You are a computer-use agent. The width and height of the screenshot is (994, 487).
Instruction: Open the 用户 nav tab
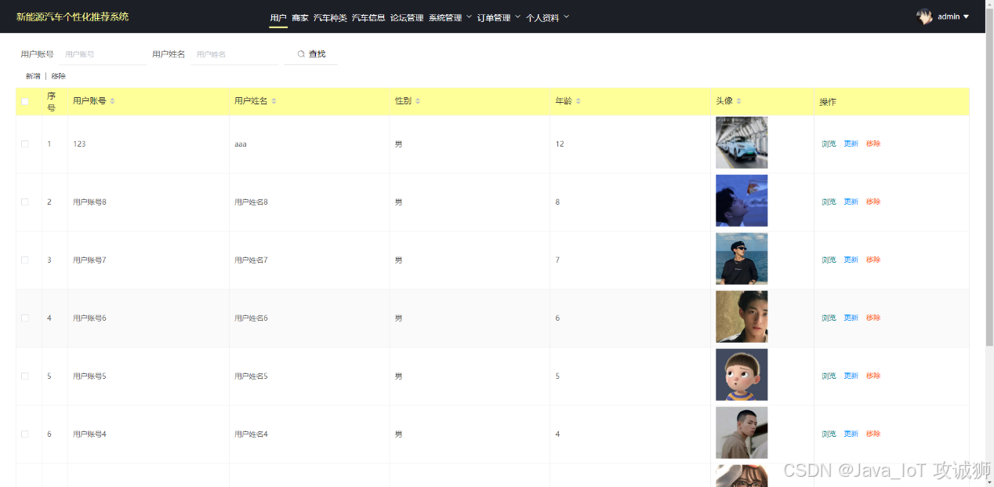(x=278, y=17)
